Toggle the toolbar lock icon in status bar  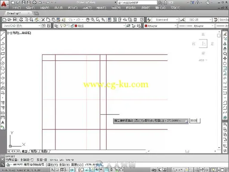202,170
